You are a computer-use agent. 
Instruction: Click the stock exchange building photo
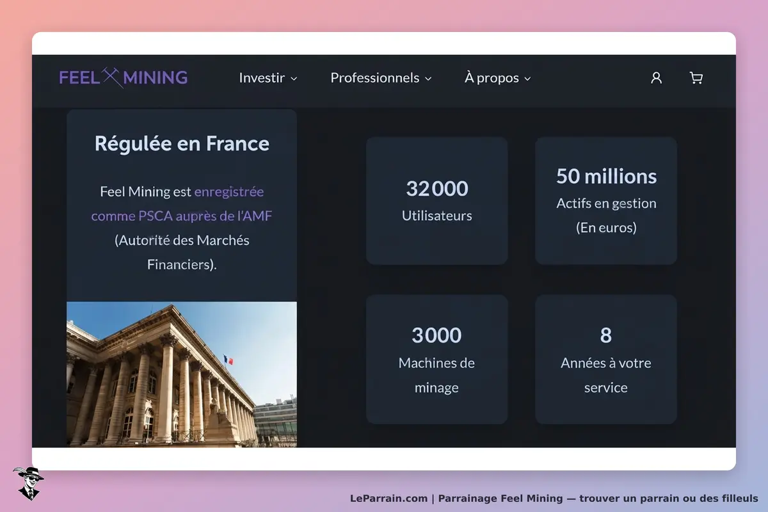click(x=182, y=374)
